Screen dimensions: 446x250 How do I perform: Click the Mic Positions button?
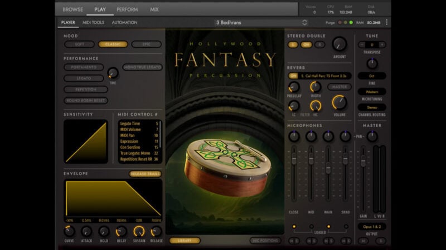click(265, 241)
